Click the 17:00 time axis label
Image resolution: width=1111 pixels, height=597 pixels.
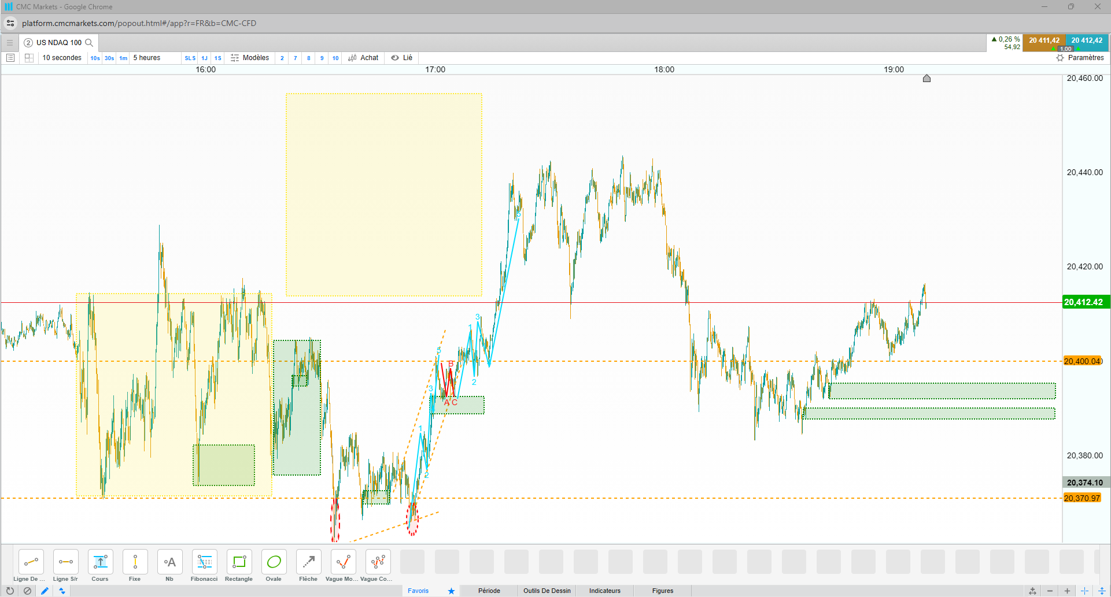[435, 69]
